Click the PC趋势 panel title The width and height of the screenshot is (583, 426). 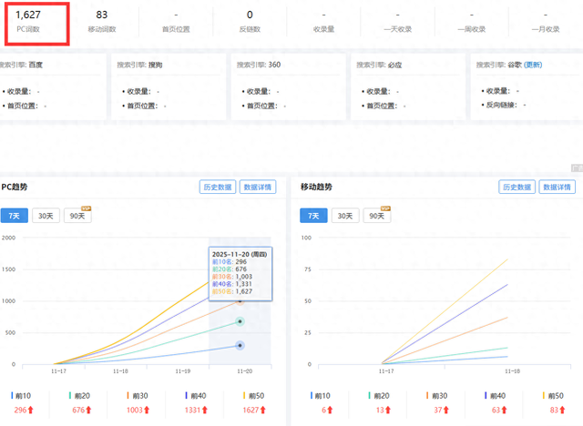pos(15,187)
